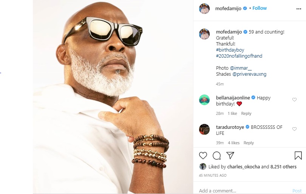Click mofedamijo avatar beside the caption
Screen dimensions: 306x194
coord(204,34)
